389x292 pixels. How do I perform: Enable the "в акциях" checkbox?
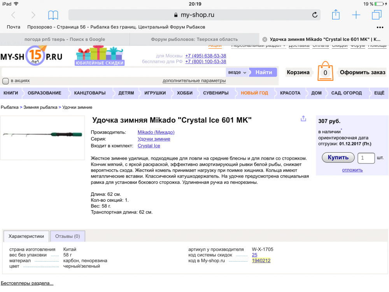coord(5,81)
